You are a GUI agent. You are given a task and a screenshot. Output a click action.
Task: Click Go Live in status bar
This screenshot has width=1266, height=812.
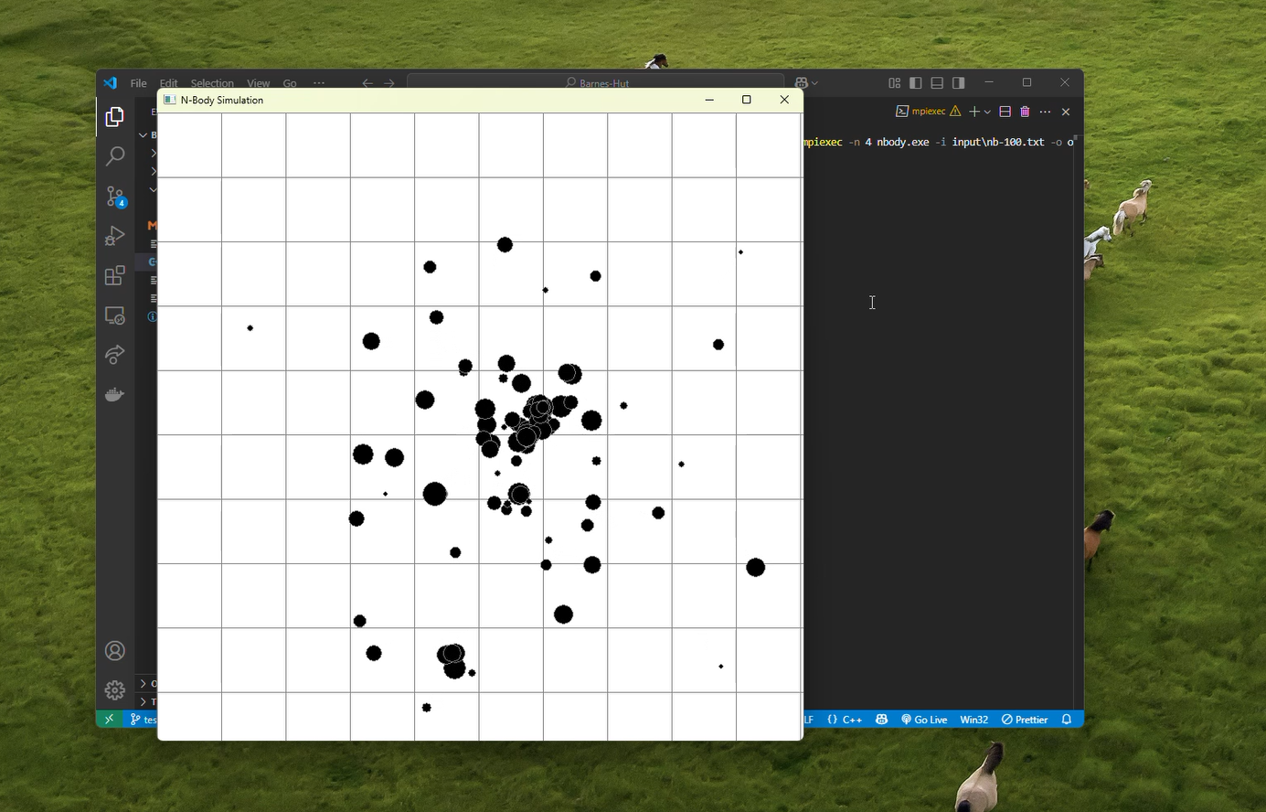[924, 720]
